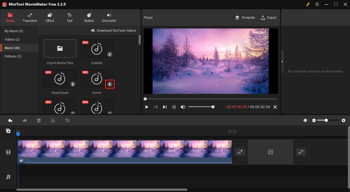Expand the collapsed property panel arrow

click(x=282, y=61)
